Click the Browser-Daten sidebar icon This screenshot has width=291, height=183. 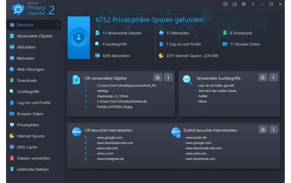tap(12, 114)
